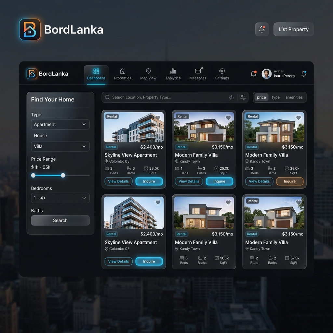This screenshot has width=333, height=333.
Task: Click the Settings gear icon
Action: (222, 71)
